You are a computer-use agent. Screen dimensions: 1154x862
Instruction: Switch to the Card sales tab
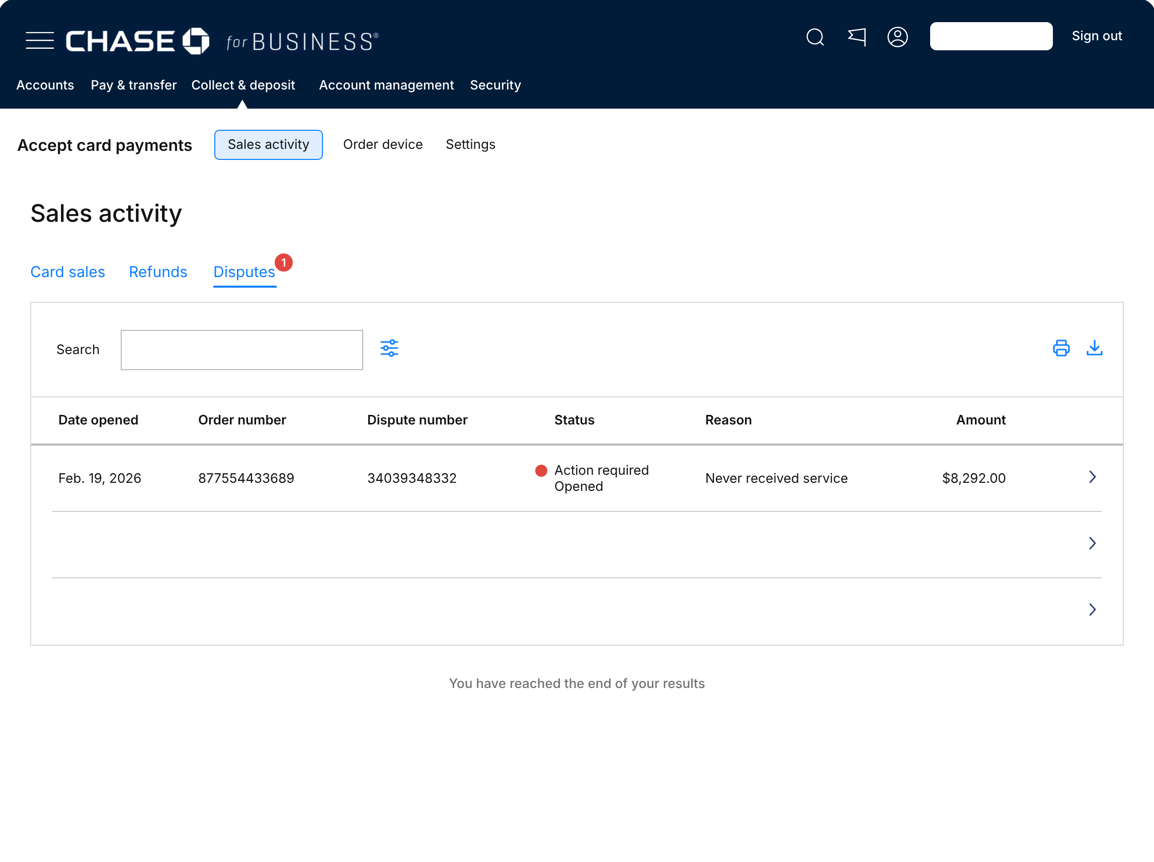pyautogui.click(x=68, y=272)
